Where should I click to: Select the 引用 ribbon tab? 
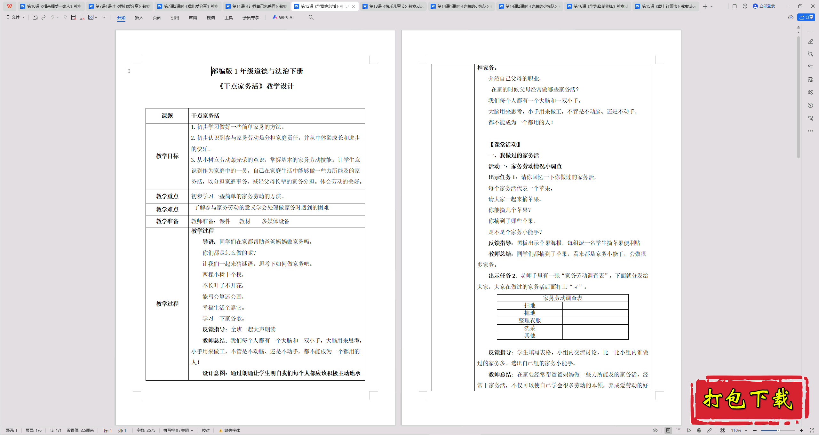[x=175, y=18]
